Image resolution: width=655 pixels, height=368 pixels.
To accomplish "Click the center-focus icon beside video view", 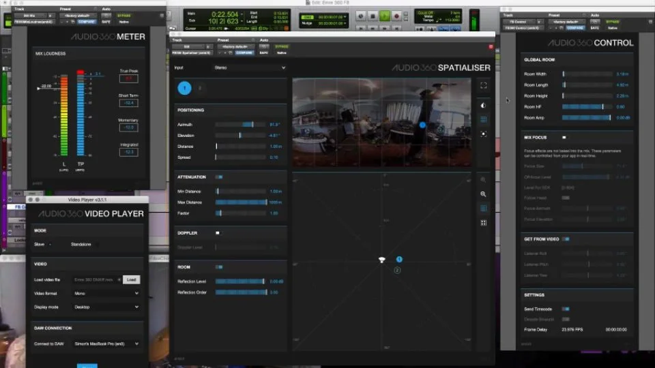I will click(483, 134).
